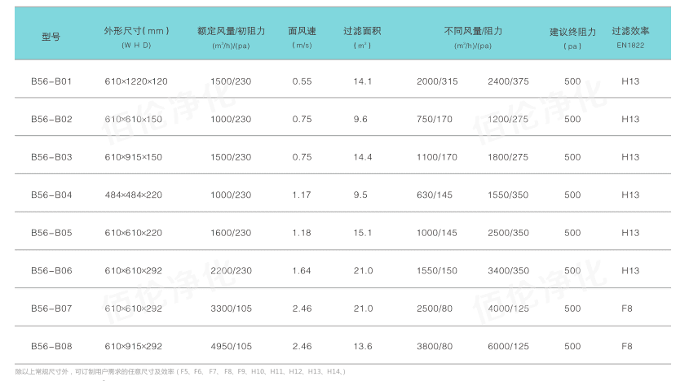Click the 过滤面积 column header
Screen dimensions: 689x381
coord(362,37)
